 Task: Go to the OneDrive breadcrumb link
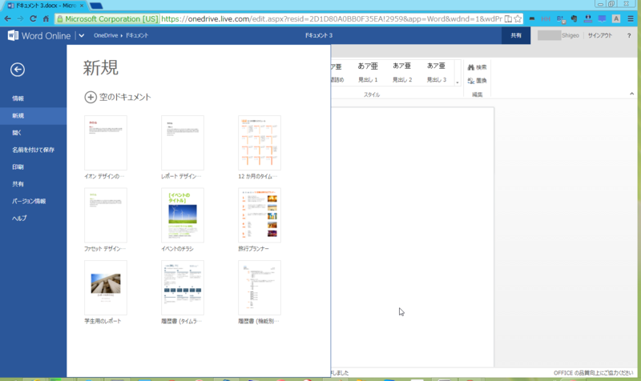106,35
